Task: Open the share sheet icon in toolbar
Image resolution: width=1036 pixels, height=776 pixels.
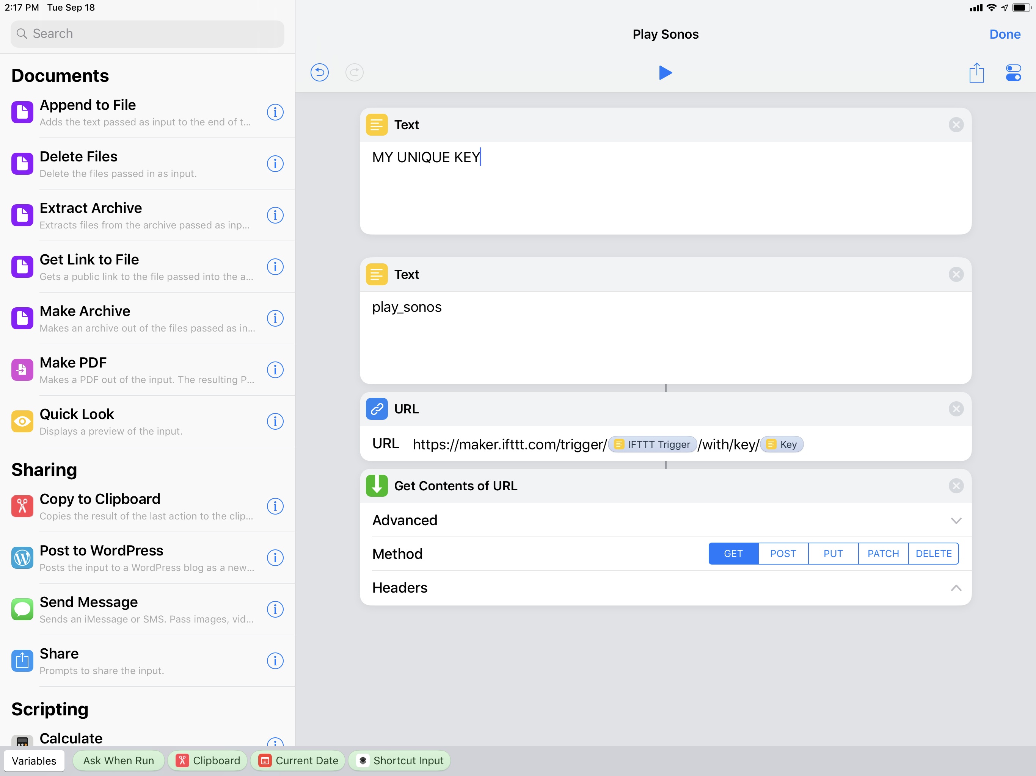Action: coord(976,72)
